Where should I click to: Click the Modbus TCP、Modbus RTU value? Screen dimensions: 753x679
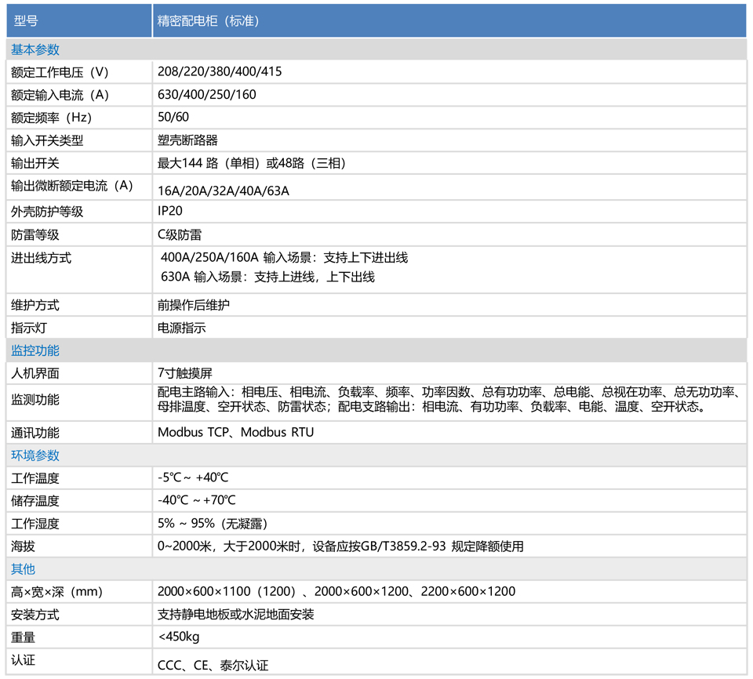coord(235,432)
